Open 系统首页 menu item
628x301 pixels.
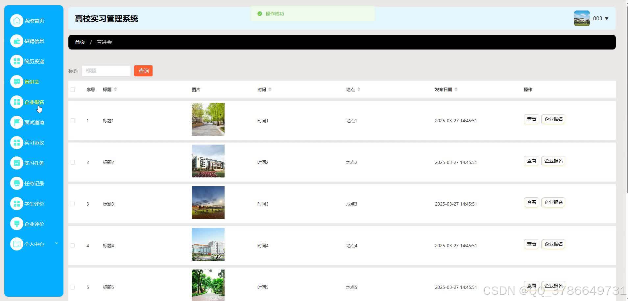(x=34, y=21)
